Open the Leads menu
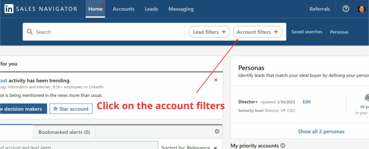 click(x=151, y=9)
